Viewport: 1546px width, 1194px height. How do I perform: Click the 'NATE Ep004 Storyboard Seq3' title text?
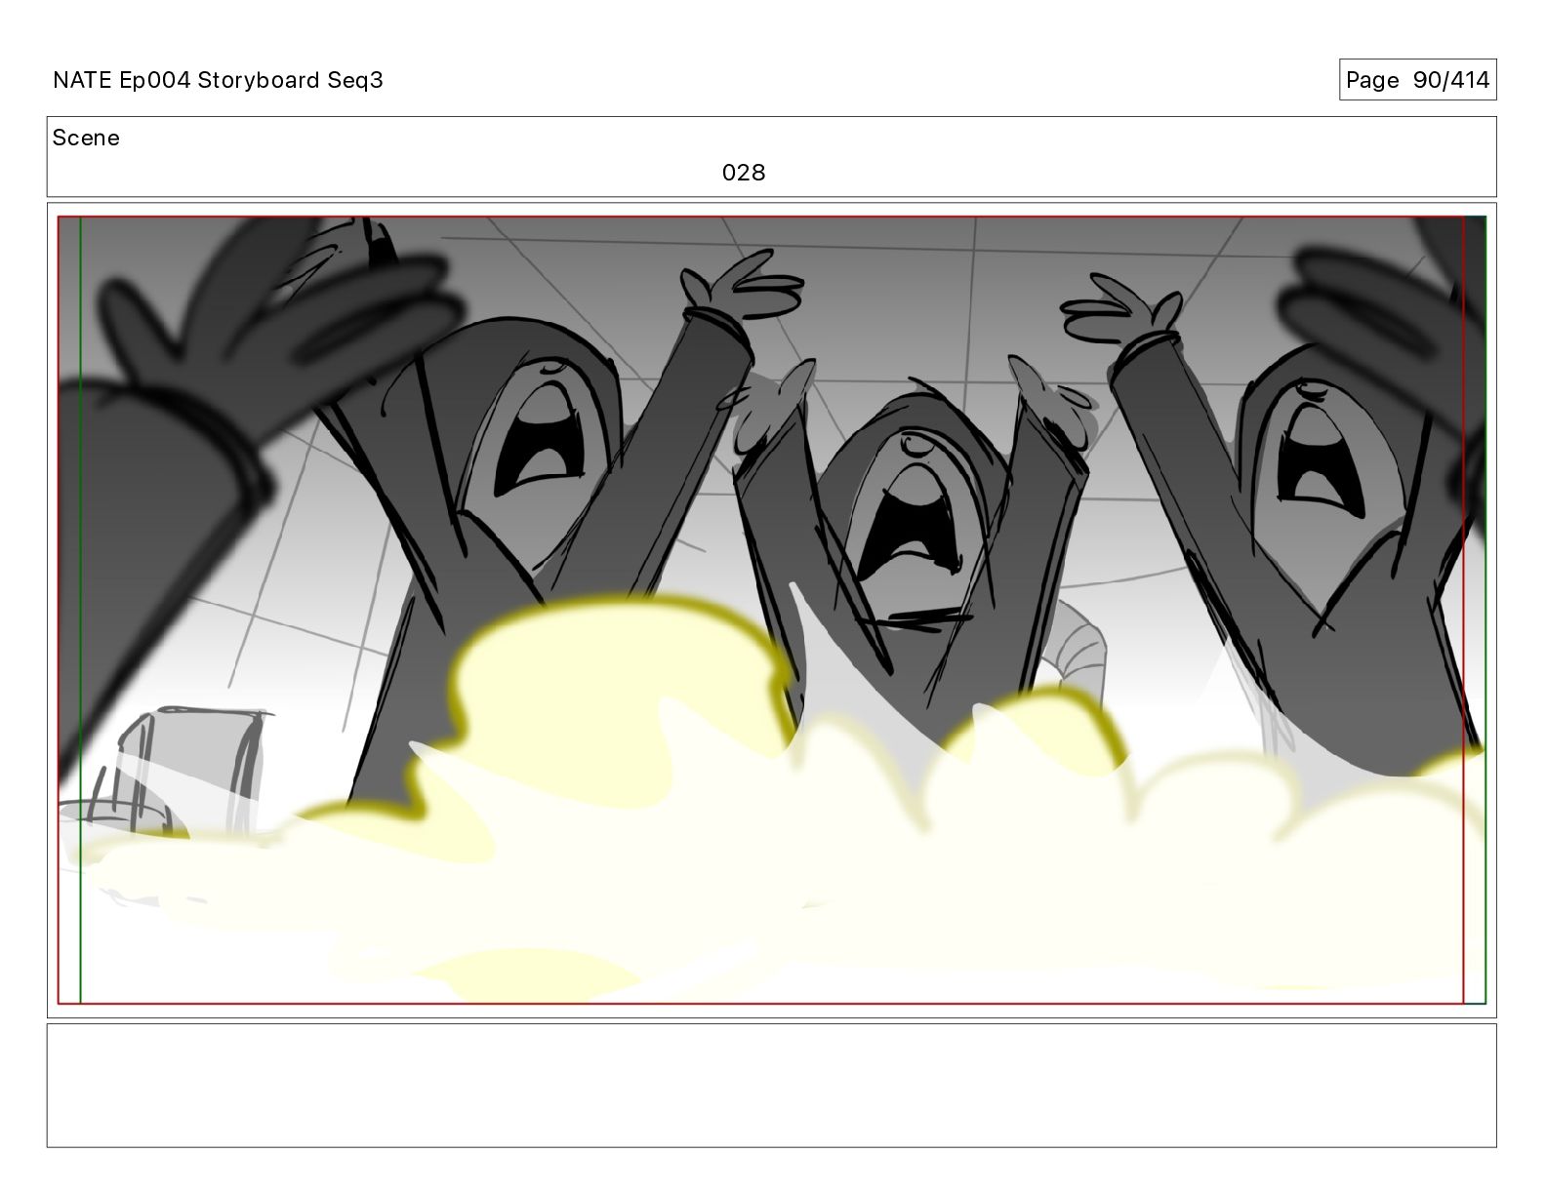[218, 80]
